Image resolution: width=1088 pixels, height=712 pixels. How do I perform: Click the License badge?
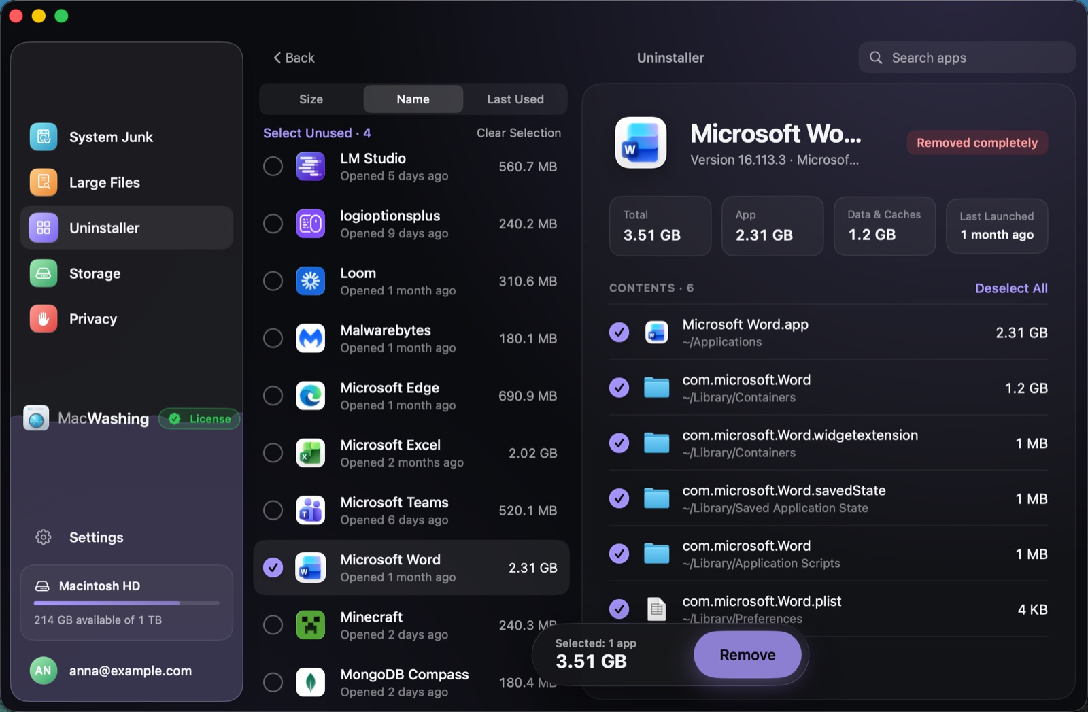click(199, 419)
